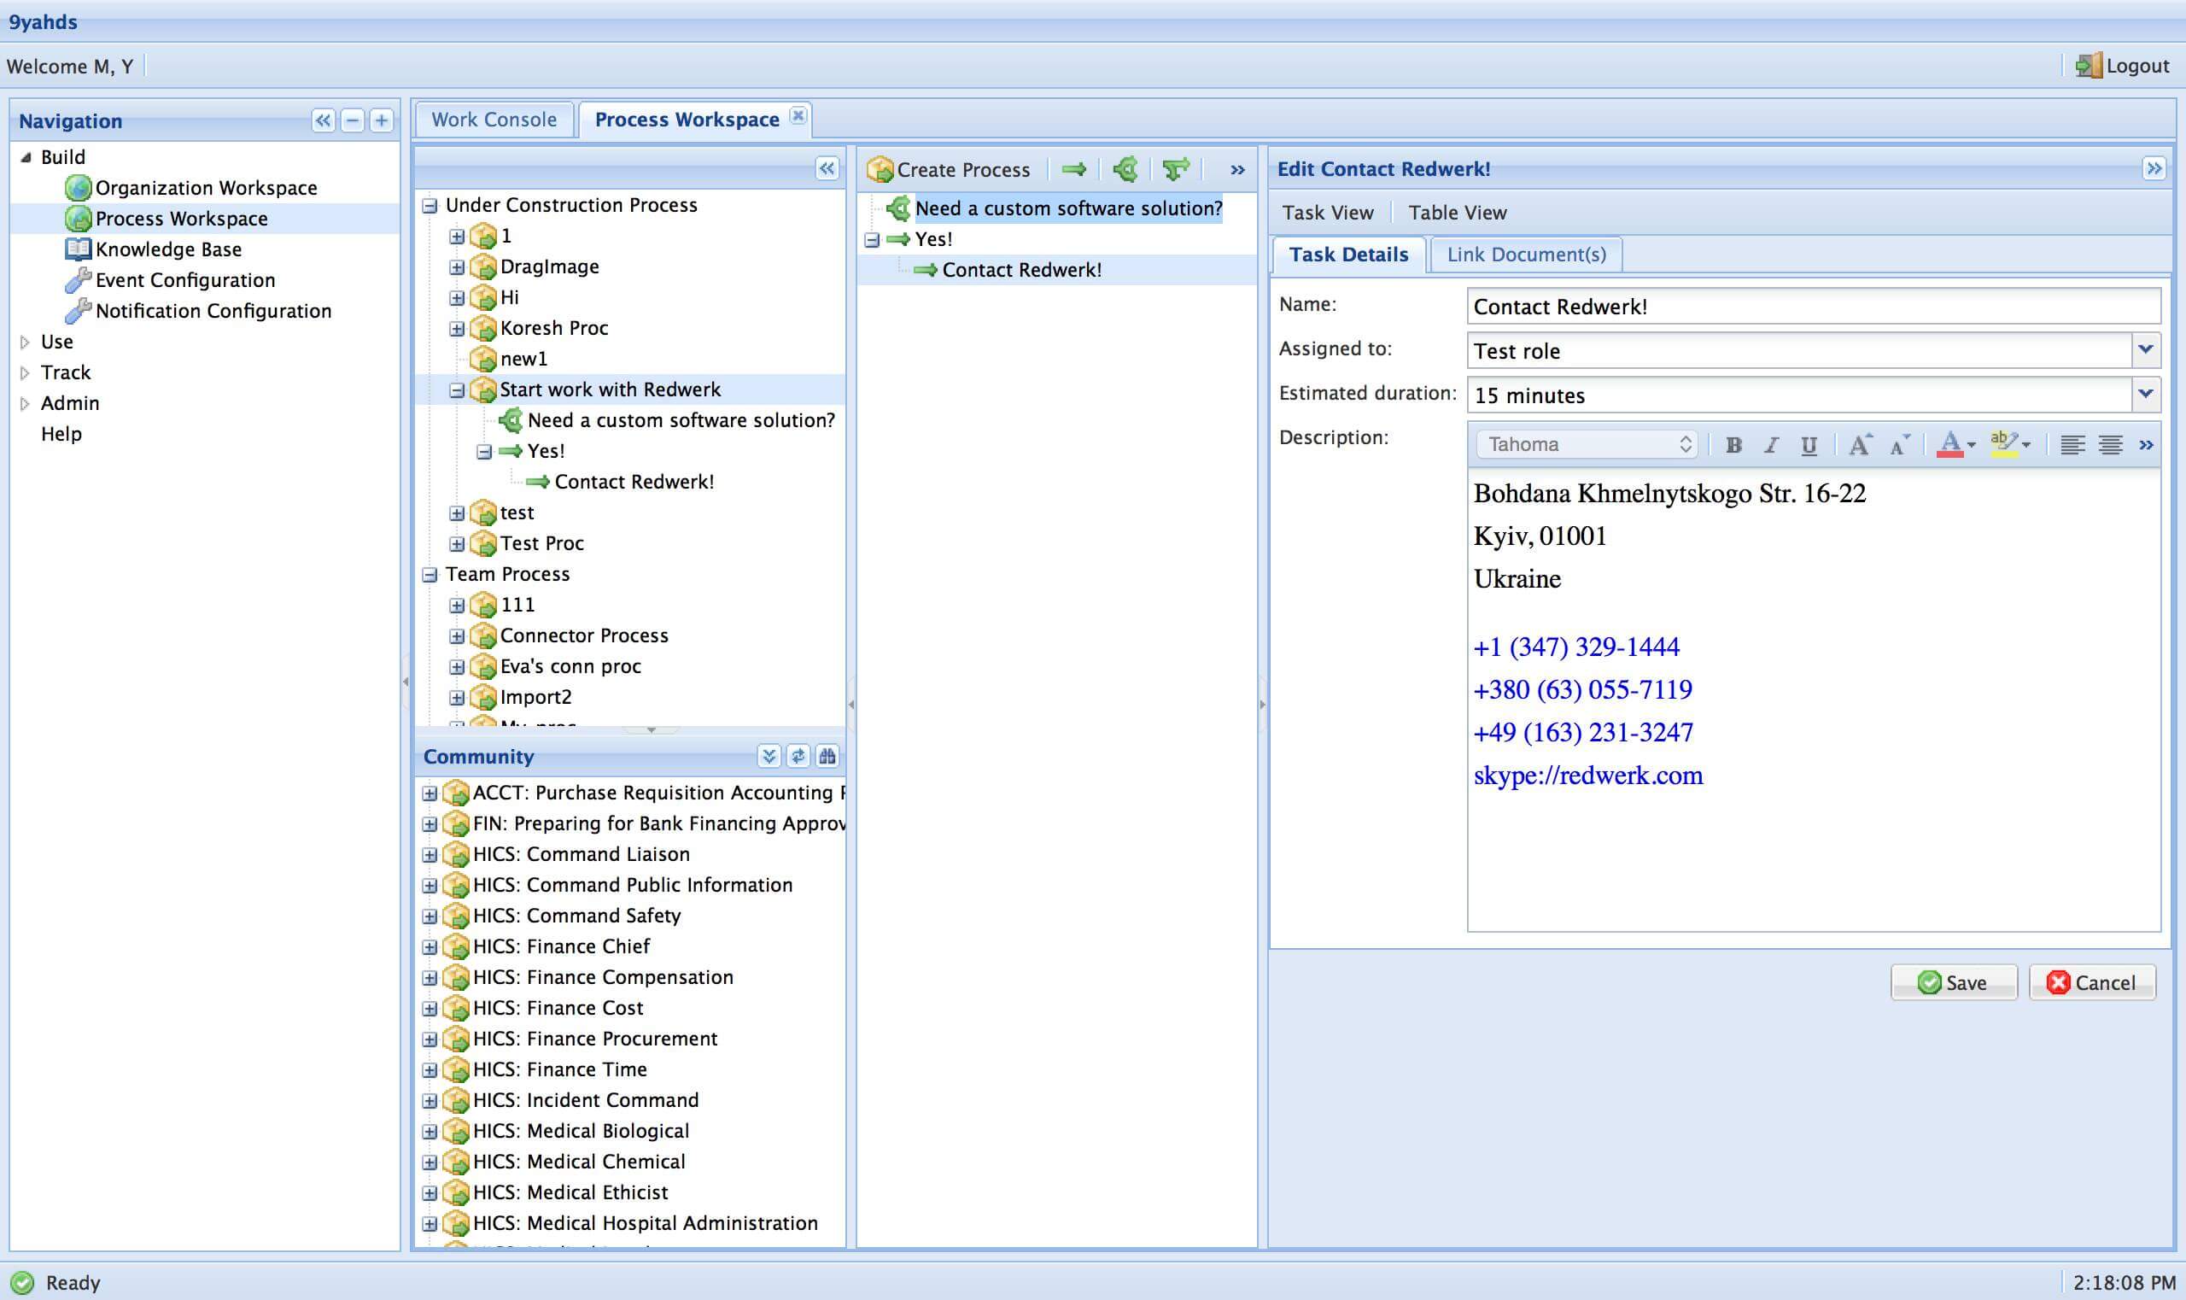Expand HICS: Command Liaison community process
Image resolution: width=2186 pixels, height=1300 pixels.
click(430, 855)
